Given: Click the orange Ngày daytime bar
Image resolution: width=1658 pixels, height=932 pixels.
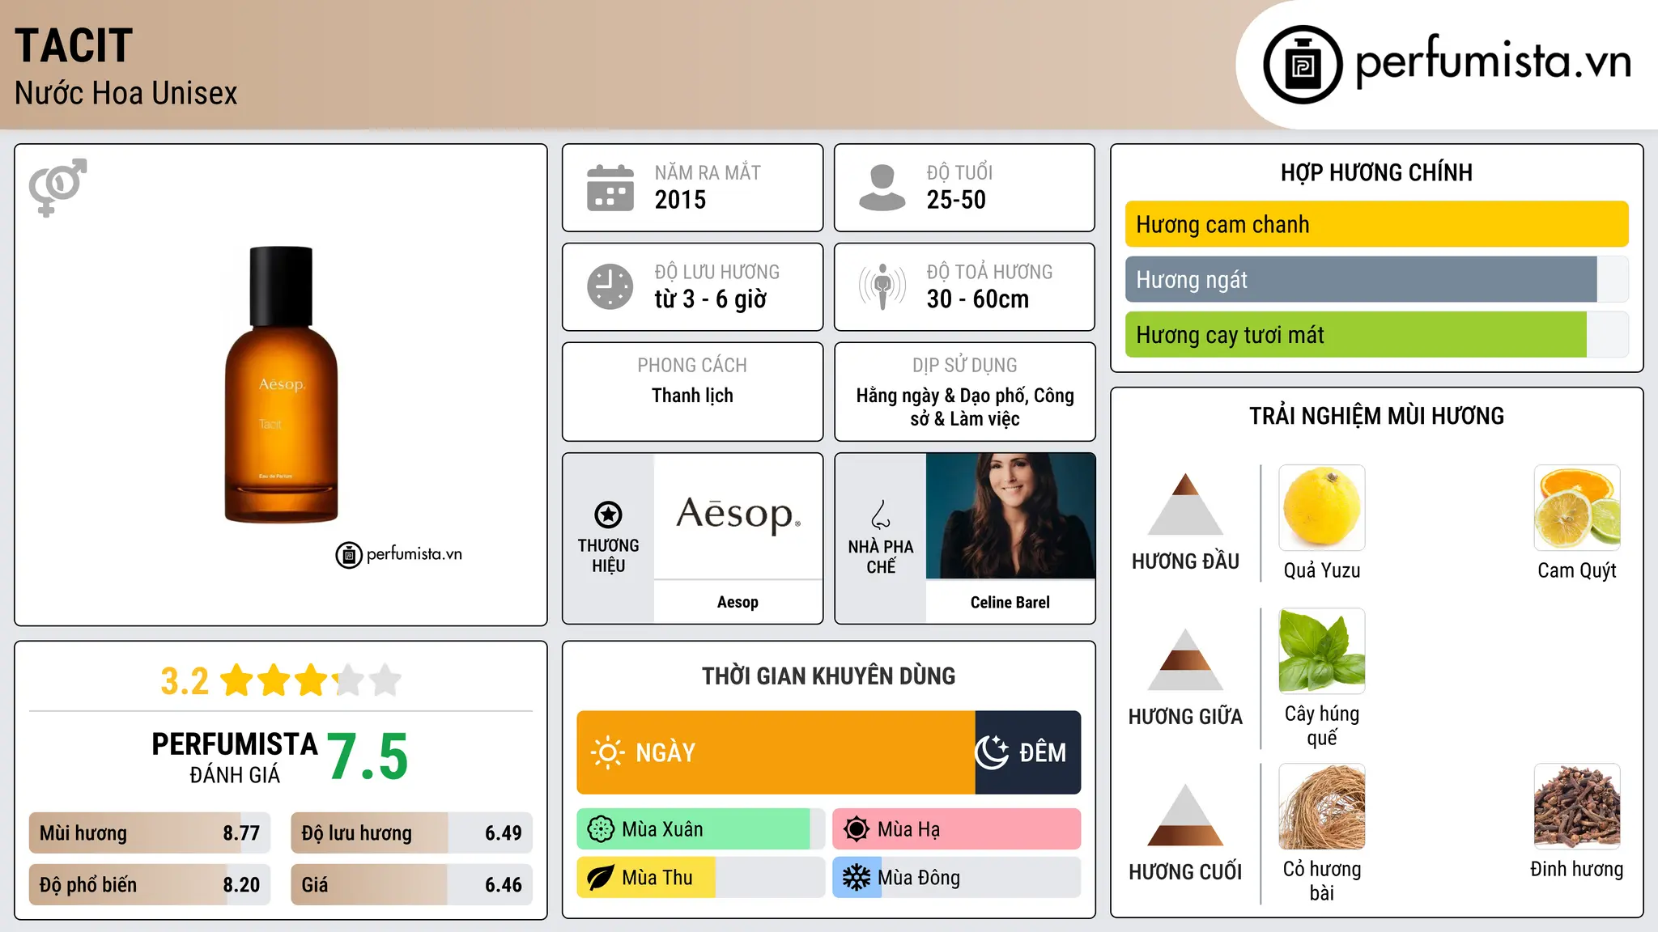Looking at the screenshot, I should 776,752.
